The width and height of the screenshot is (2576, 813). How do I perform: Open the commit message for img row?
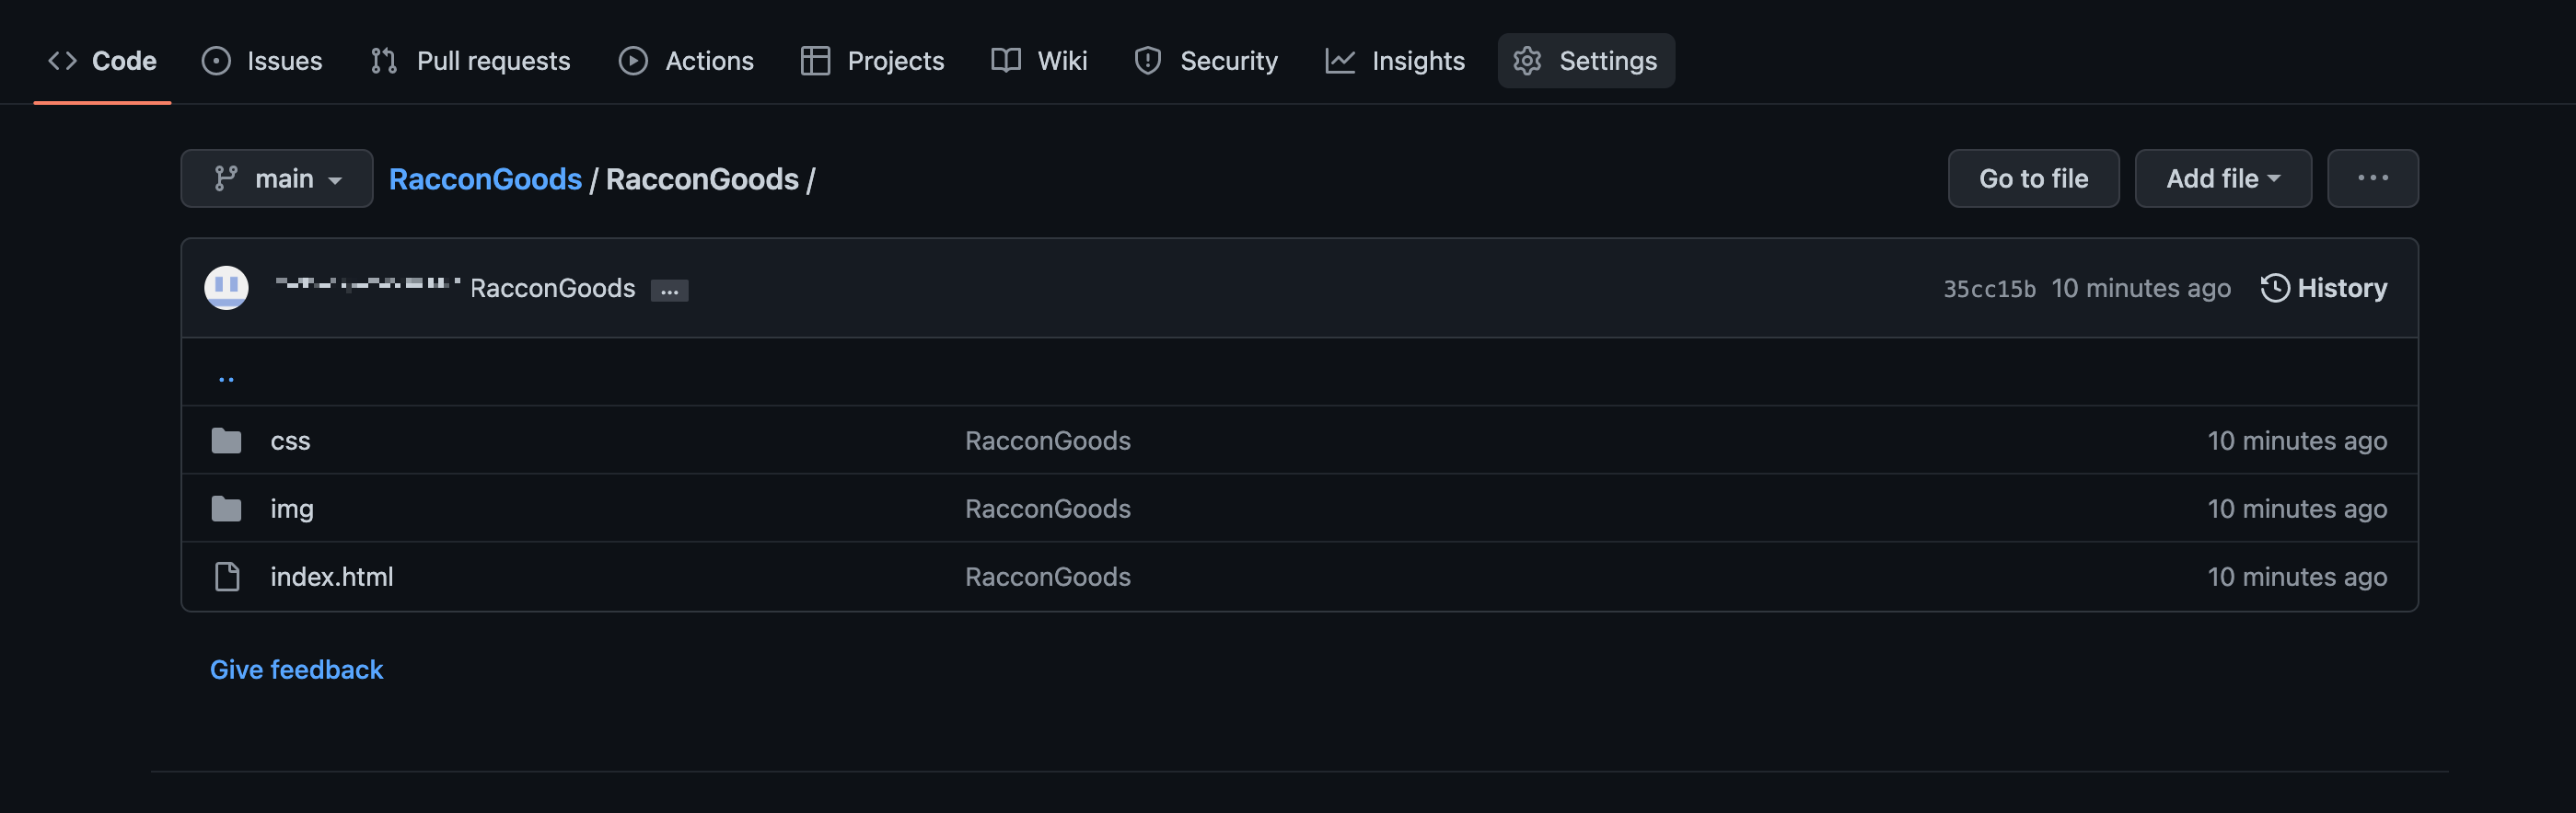click(1047, 509)
